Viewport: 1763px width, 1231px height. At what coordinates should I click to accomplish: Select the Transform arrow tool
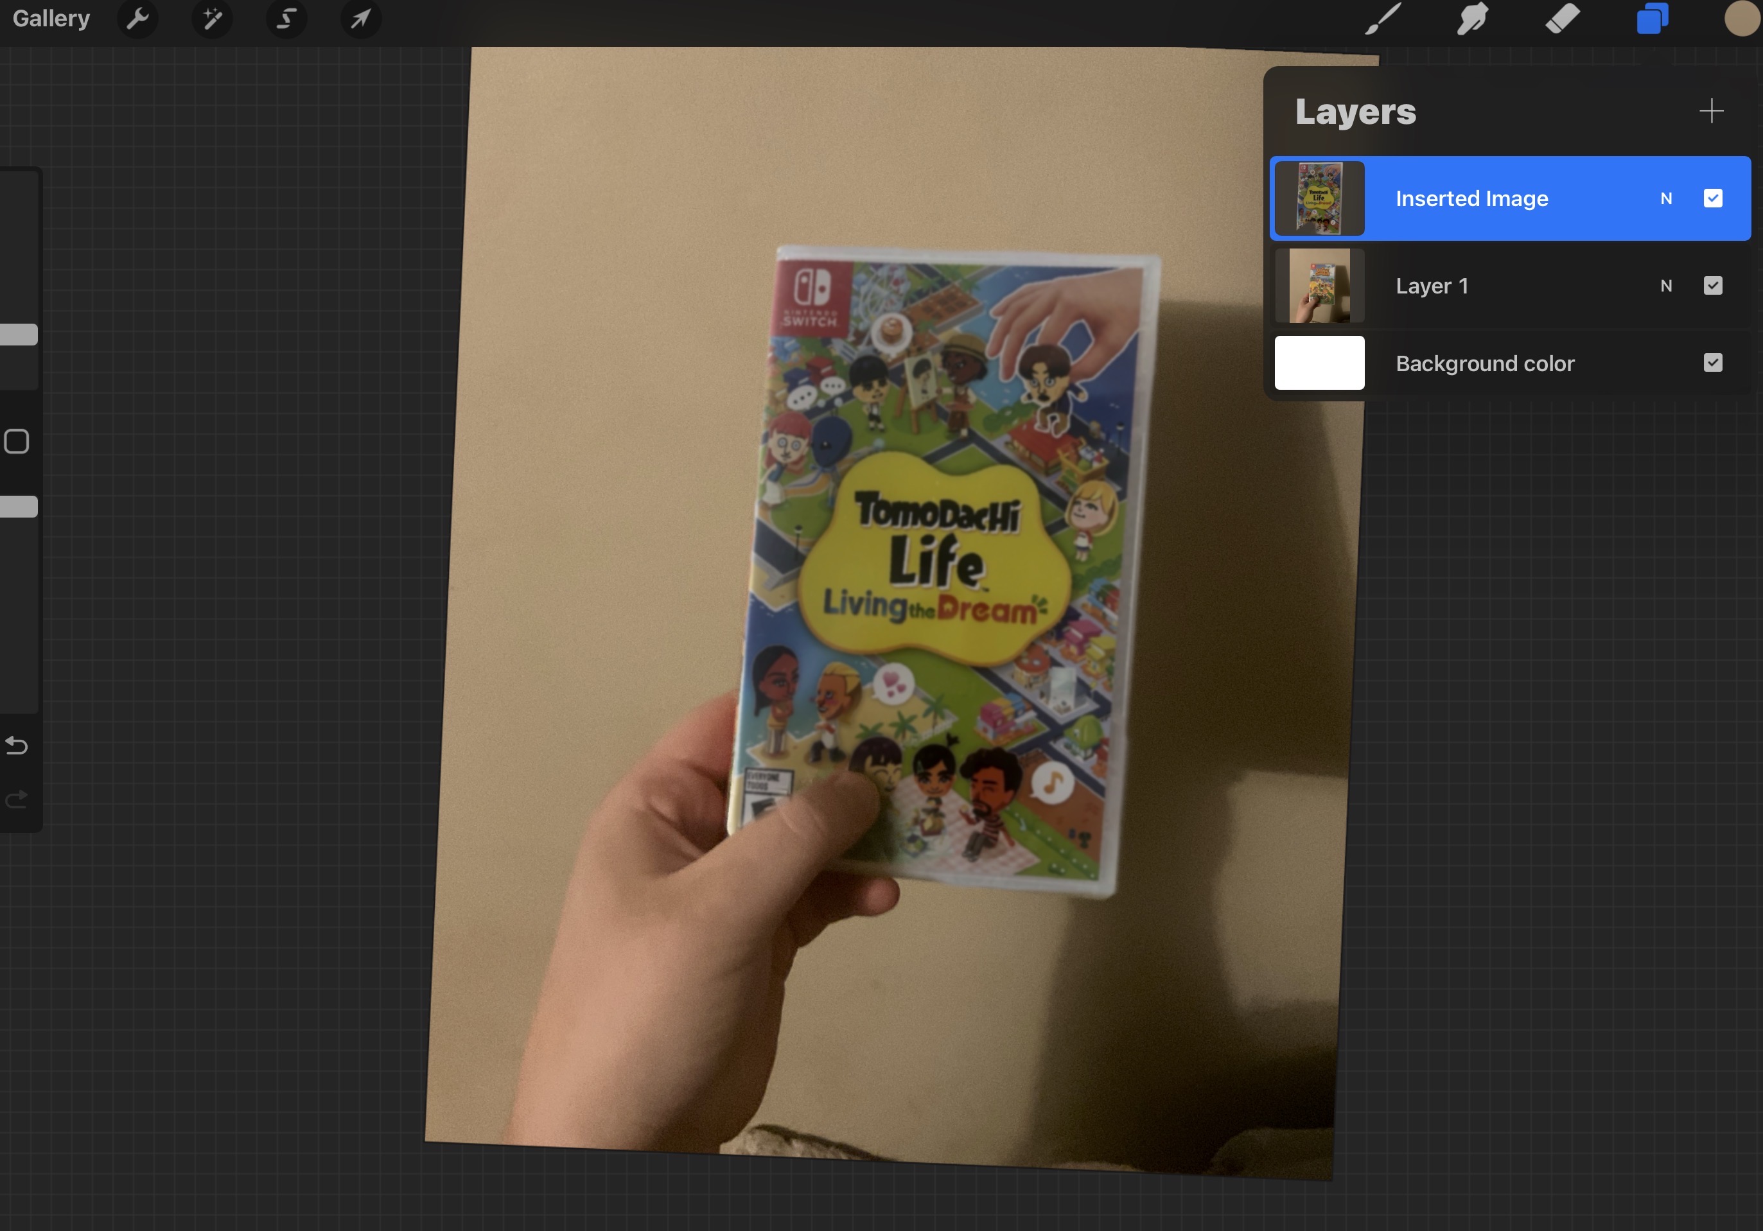361,19
